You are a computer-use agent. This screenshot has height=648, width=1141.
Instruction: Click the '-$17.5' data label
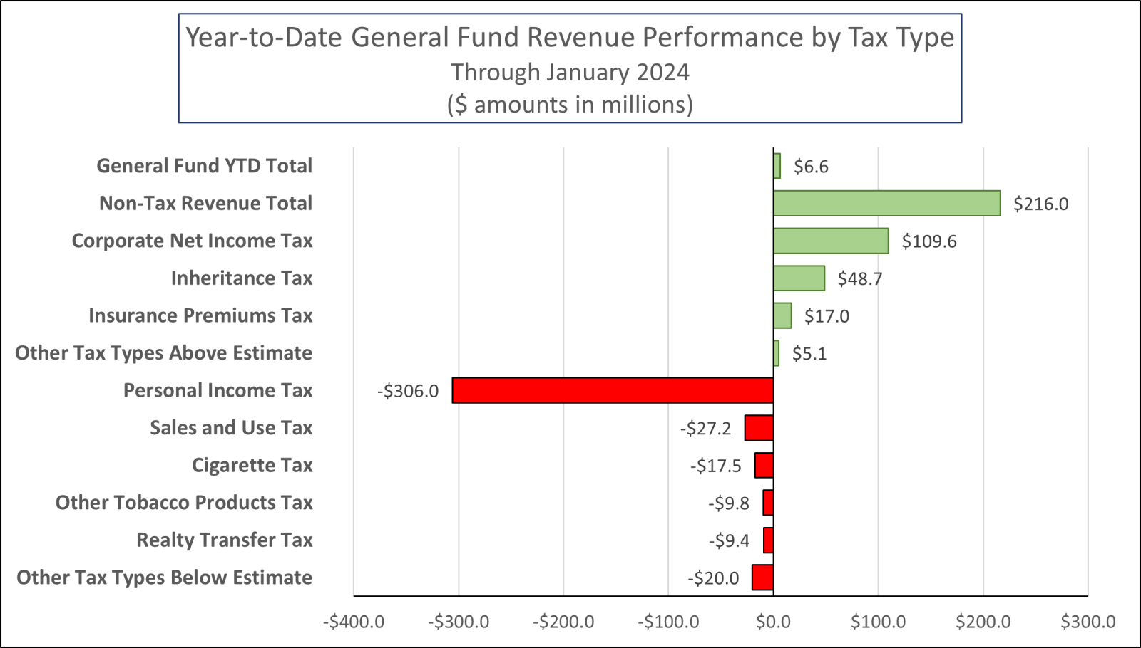point(716,466)
